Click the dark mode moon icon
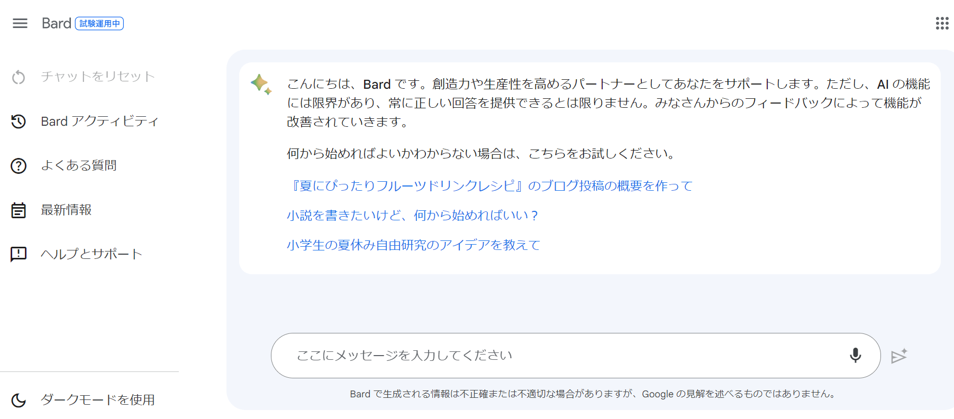 coord(19,400)
